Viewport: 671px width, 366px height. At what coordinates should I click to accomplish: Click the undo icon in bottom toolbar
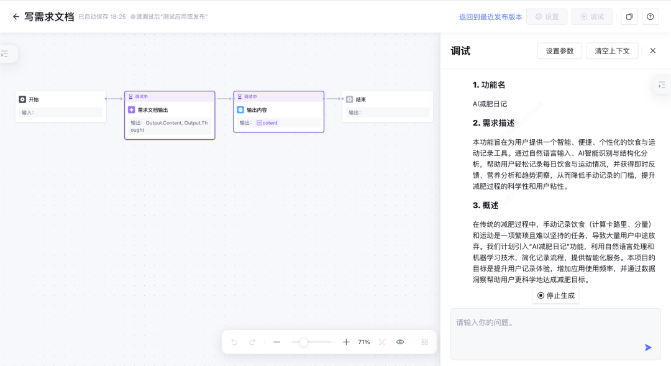235,342
